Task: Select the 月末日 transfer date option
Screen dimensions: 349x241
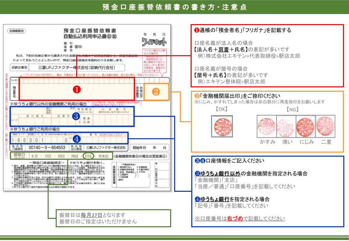Action: coord(103,156)
